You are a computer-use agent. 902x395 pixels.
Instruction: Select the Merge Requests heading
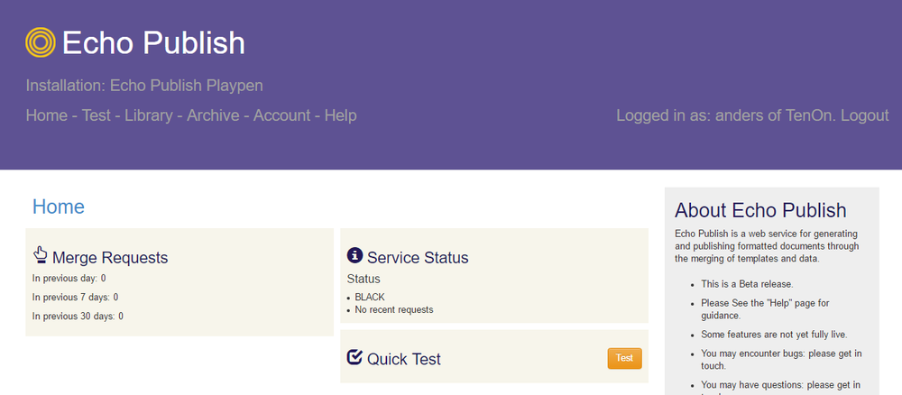click(x=110, y=258)
